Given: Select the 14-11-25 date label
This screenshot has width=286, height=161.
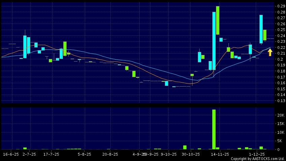Looking at the screenshot, I should (x=220, y=154).
